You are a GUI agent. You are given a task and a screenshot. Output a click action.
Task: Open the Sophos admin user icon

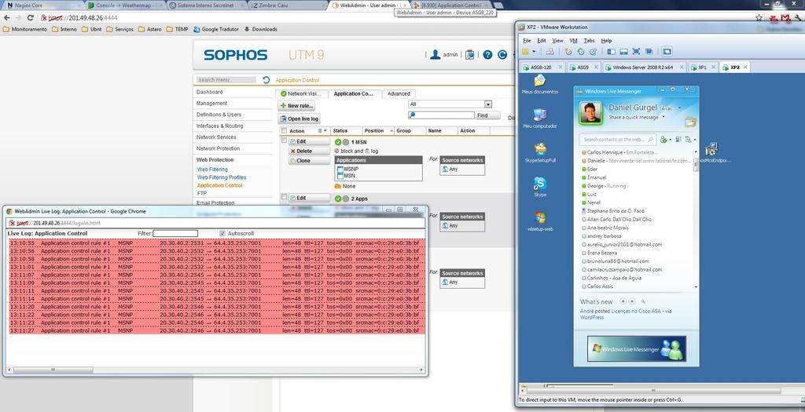(x=436, y=54)
